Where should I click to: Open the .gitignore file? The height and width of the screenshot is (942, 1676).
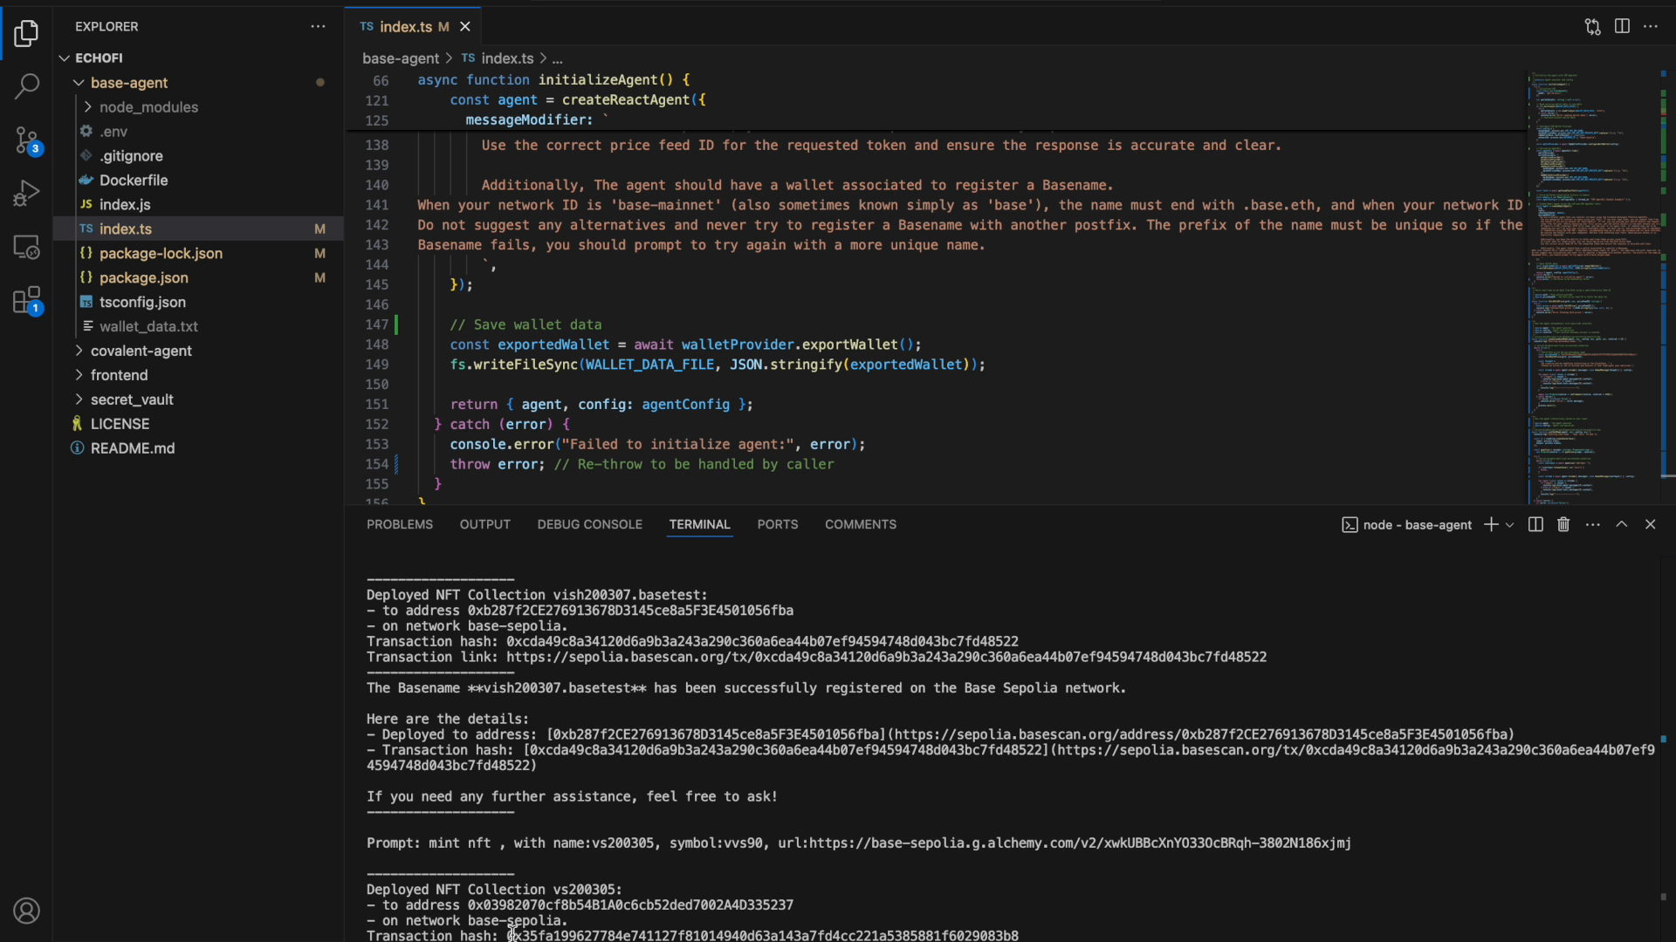pos(197,156)
